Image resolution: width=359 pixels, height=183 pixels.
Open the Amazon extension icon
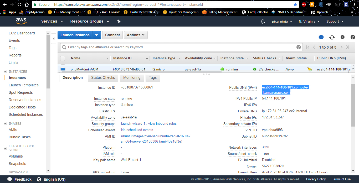coord(312,4)
